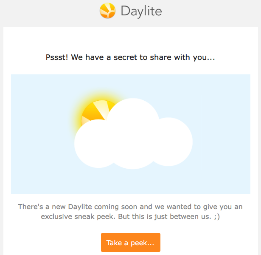Click the pale ray stripe on the sun
The width and height of the screenshot is (261, 255).
coord(101,108)
